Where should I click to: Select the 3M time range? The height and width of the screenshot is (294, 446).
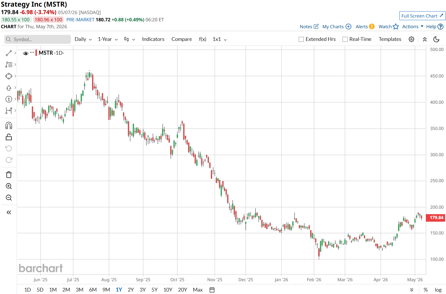pos(80,290)
